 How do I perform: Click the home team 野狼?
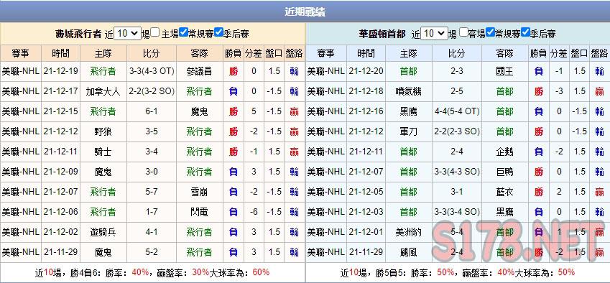(103, 131)
